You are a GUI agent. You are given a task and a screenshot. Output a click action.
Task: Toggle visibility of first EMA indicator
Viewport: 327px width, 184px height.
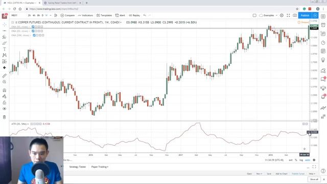(x=33, y=27)
